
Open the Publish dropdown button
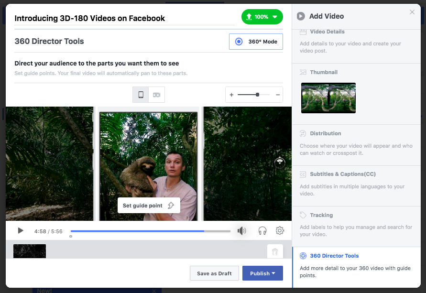pyautogui.click(x=262, y=273)
